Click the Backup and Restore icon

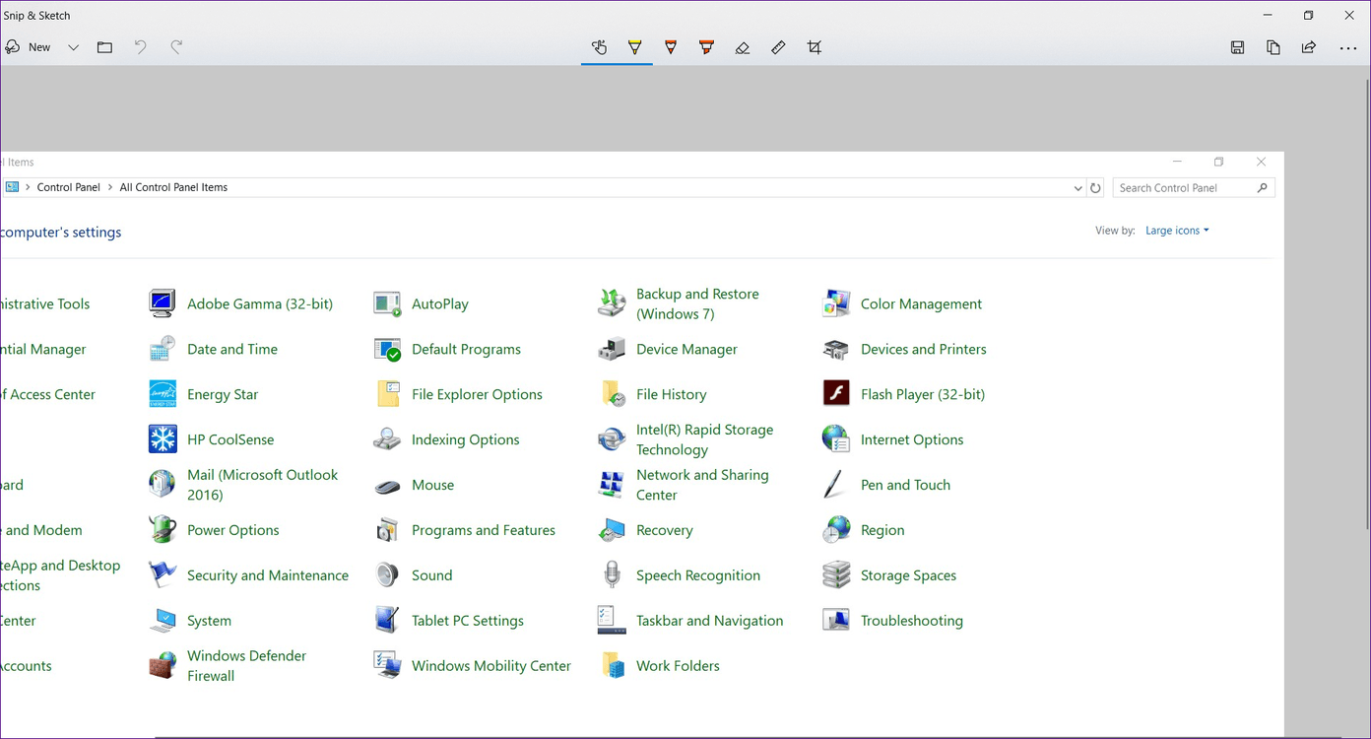pyautogui.click(x=612, y=303)
